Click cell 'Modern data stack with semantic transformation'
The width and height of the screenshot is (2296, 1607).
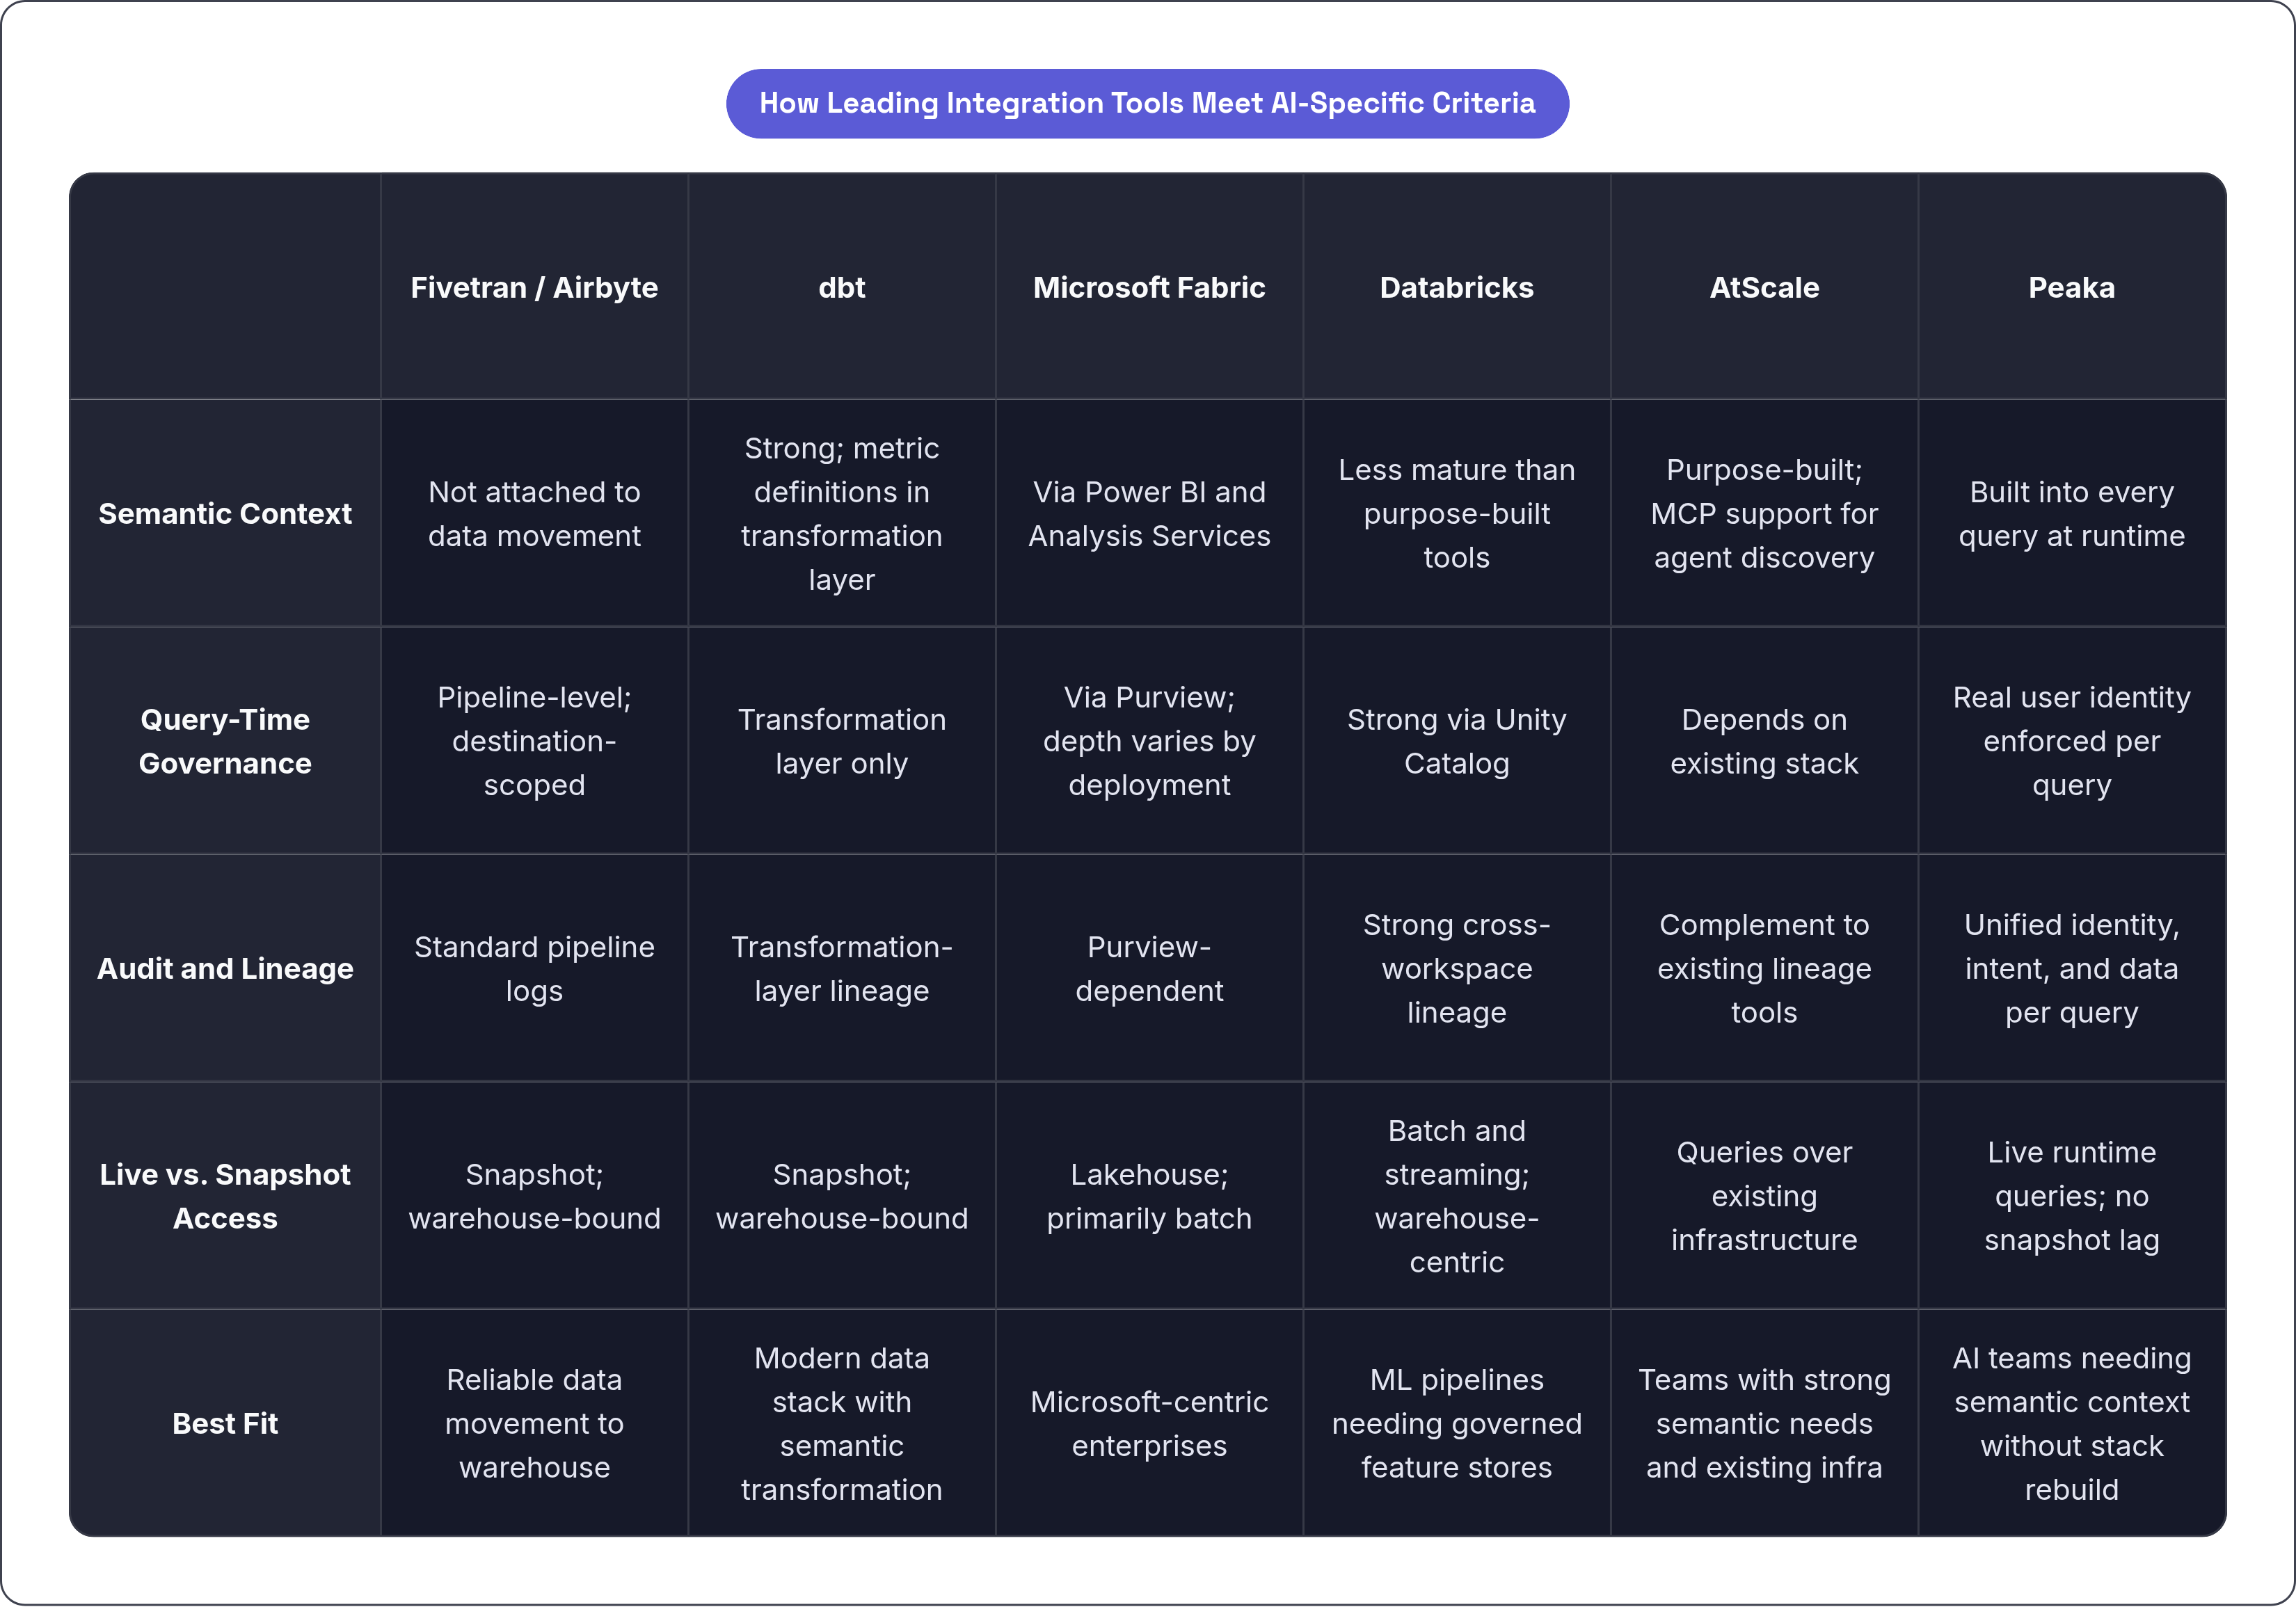[842, 1423]
